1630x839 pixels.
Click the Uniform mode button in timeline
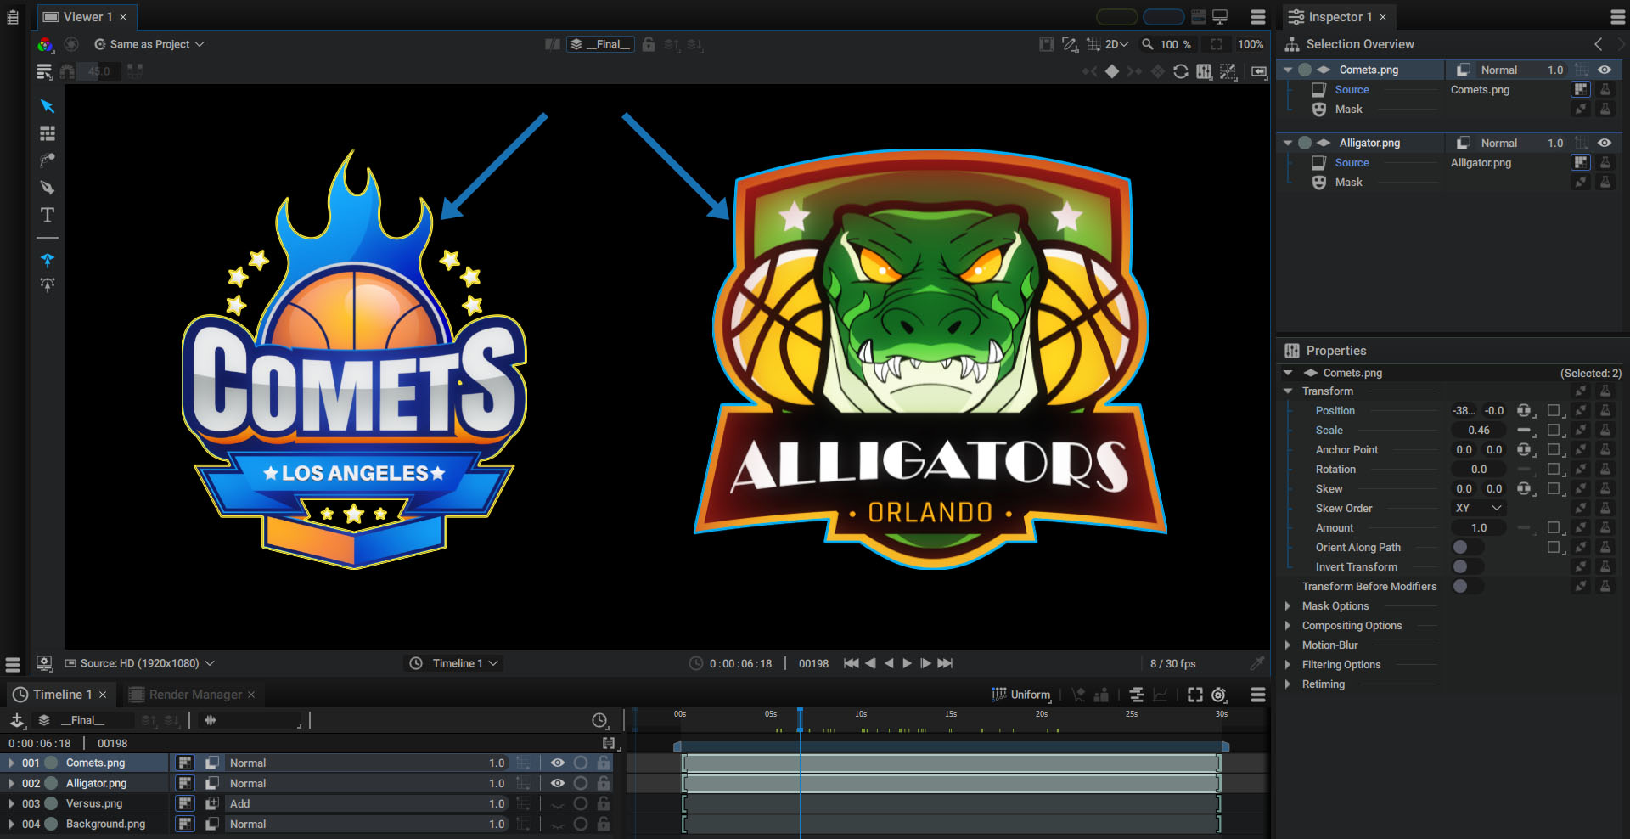[1022, 695]
